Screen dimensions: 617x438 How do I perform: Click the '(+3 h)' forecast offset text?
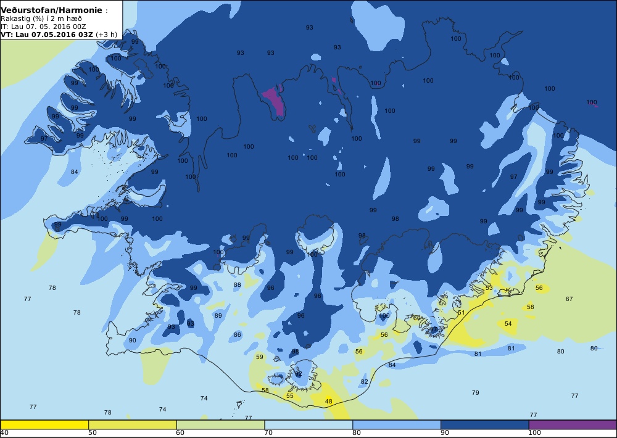pyautogui.click(x=106, y=34)
